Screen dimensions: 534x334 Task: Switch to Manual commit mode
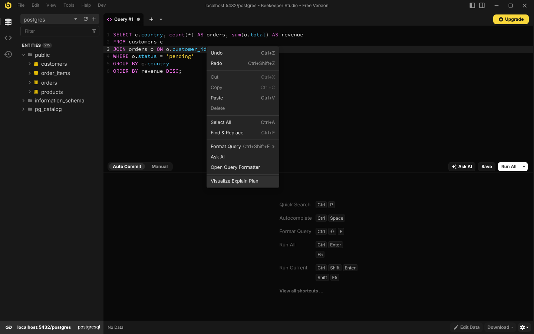[x=159, y=167]
